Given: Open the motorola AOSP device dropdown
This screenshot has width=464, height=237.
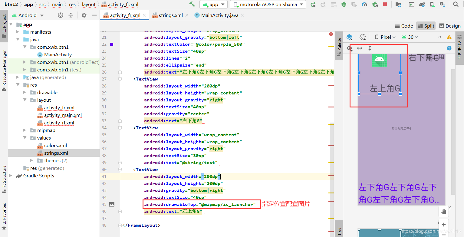Looking at the screenshot, I should pos(268,4).
